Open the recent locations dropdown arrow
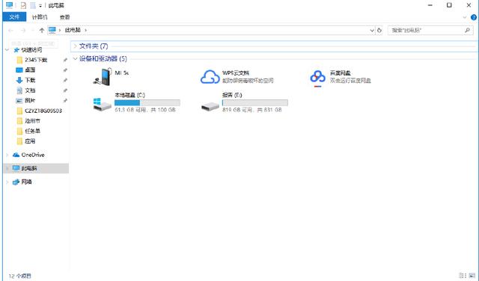This screenshot has width=479, height=281. (33, 30)
